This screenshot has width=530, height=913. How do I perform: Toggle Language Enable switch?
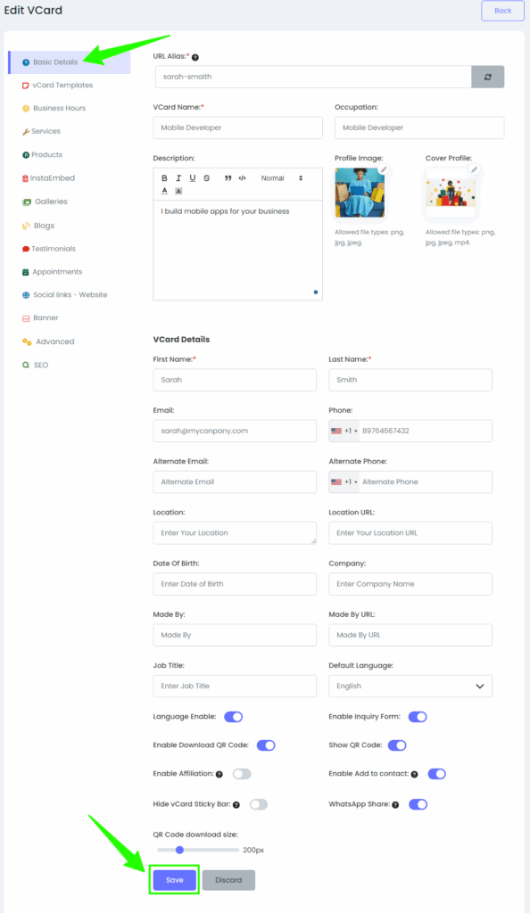click(234, 717)
